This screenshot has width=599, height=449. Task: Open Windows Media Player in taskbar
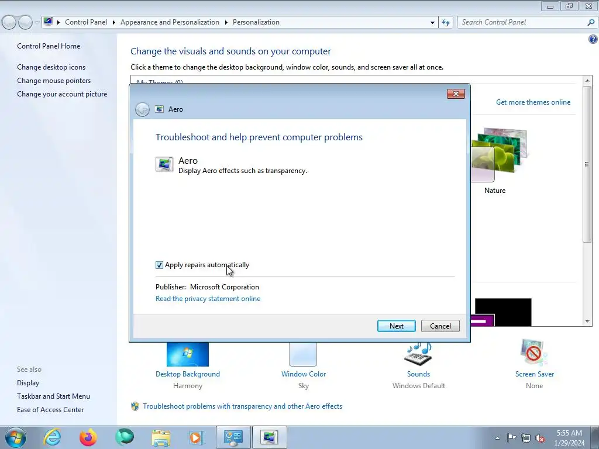[x=197, y=437]
